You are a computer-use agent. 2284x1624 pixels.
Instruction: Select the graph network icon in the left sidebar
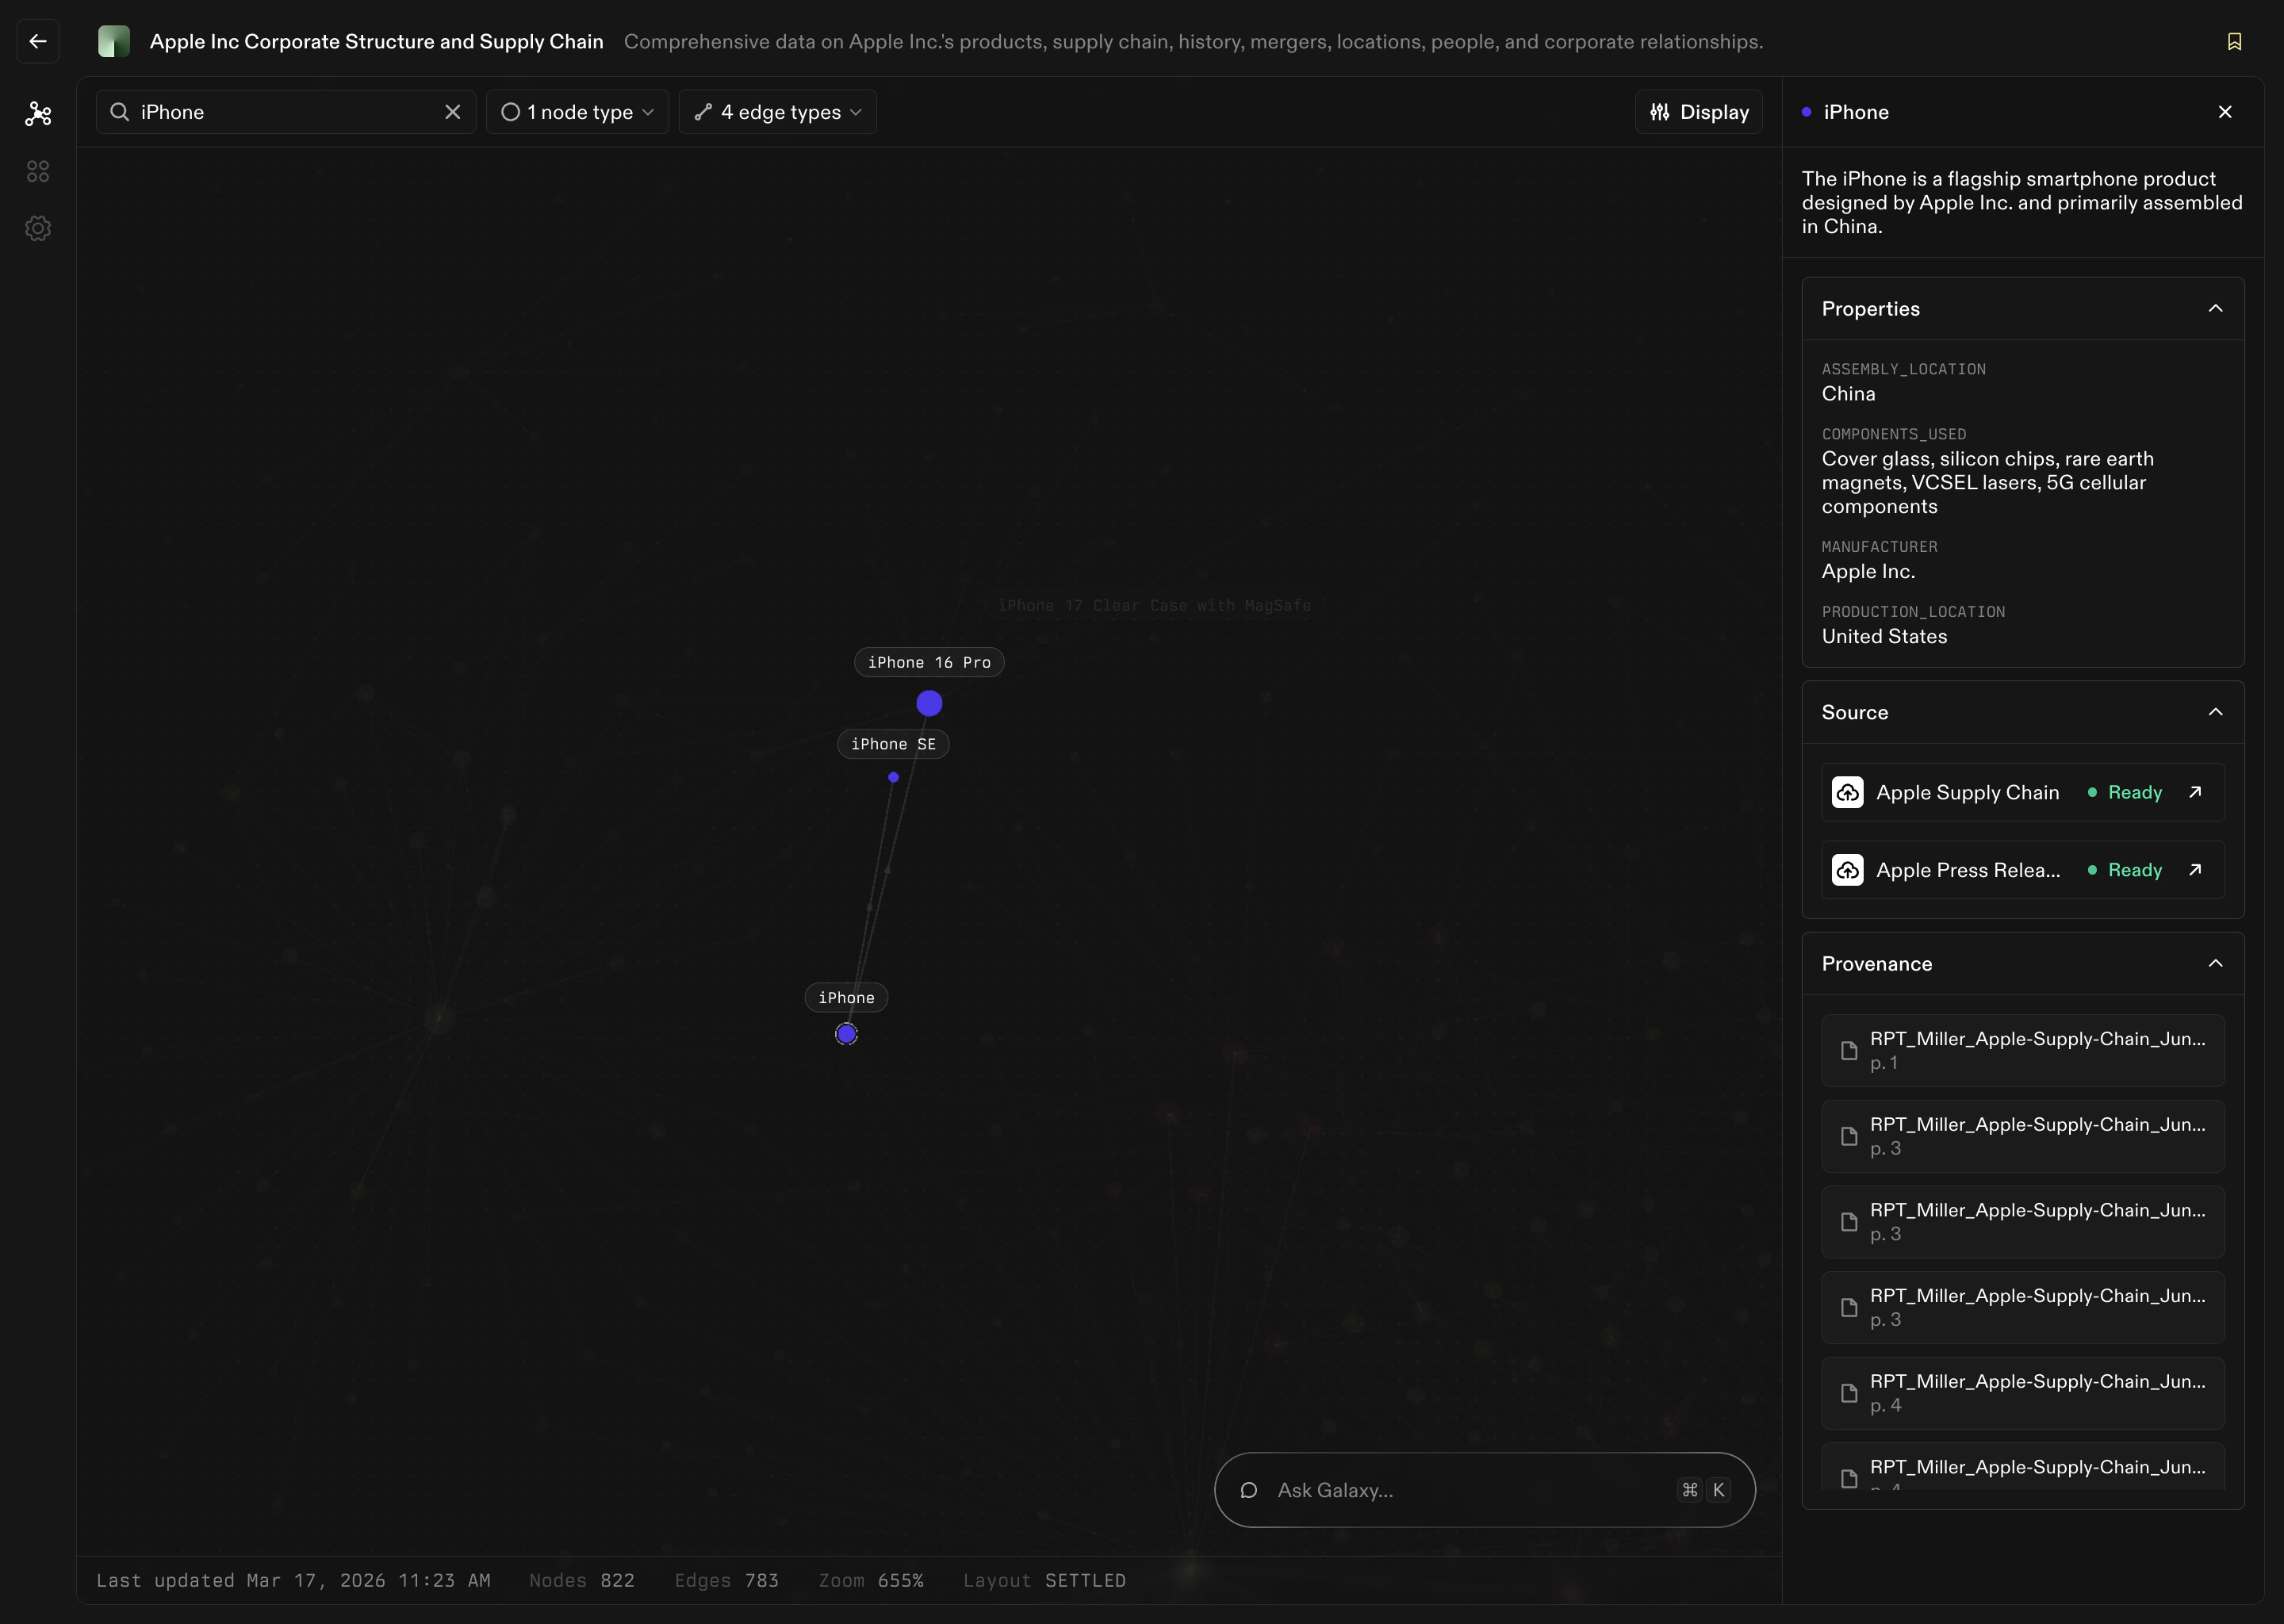38,114
